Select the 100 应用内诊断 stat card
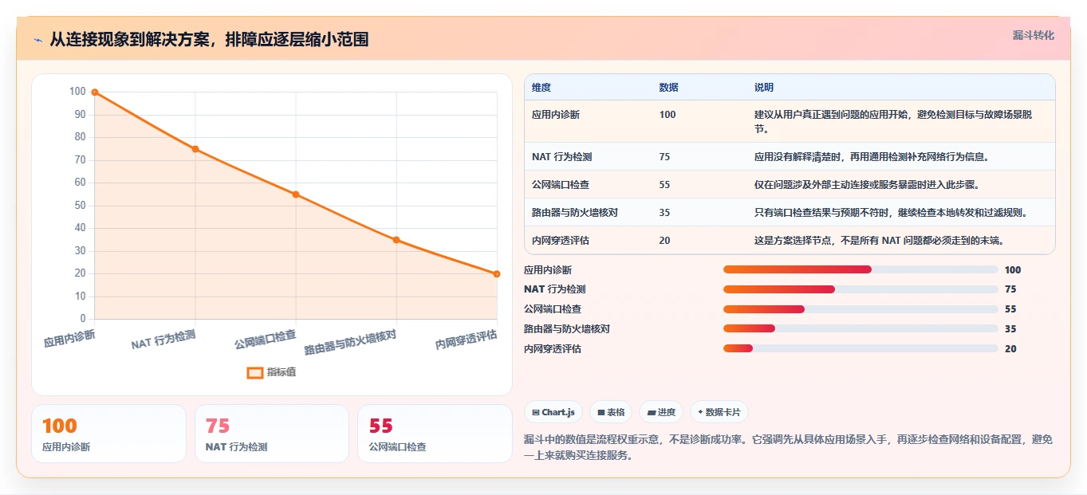This screenshot has height=495, width=1087. pos(108,434)
